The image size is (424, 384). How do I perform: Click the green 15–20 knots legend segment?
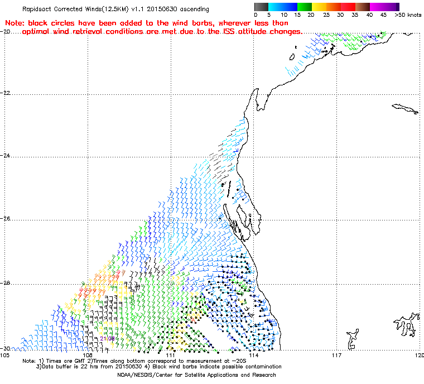305,7
